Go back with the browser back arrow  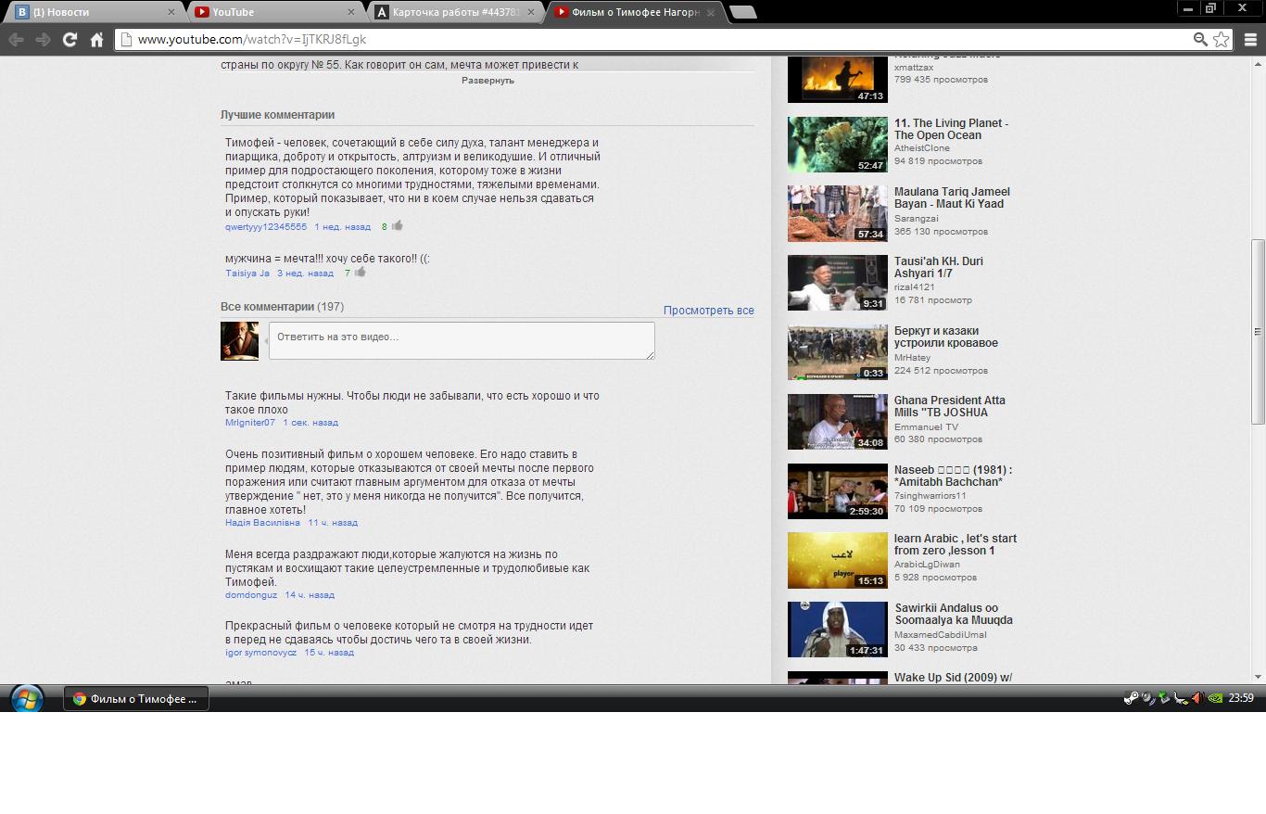point(16,39)
